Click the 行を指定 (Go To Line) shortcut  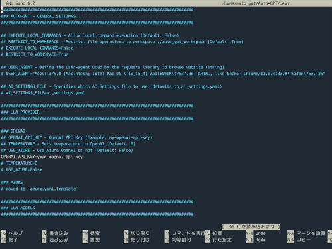click(x=222, y=240)
